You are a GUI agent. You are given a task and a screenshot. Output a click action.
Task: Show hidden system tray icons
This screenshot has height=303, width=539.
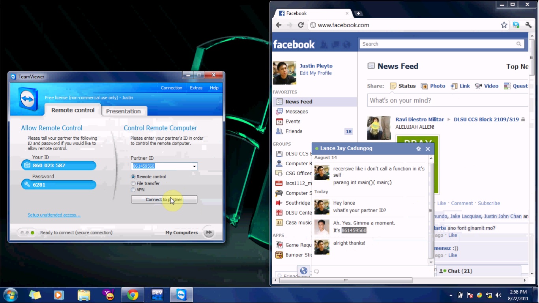(450, 295)
